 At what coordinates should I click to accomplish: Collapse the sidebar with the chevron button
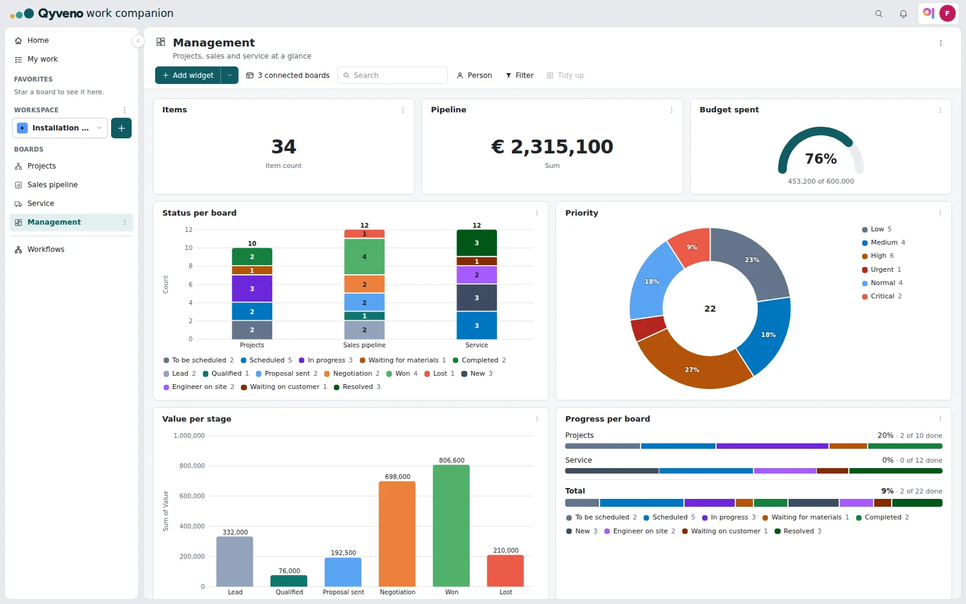138,41
